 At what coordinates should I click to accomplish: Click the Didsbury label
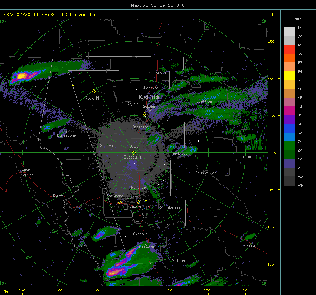pyautogui.click(x=132, y=157)
